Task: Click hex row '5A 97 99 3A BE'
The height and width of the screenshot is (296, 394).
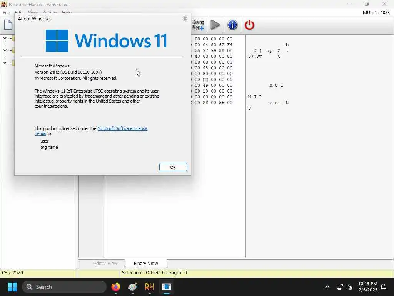Action: (x=214, y=50)
